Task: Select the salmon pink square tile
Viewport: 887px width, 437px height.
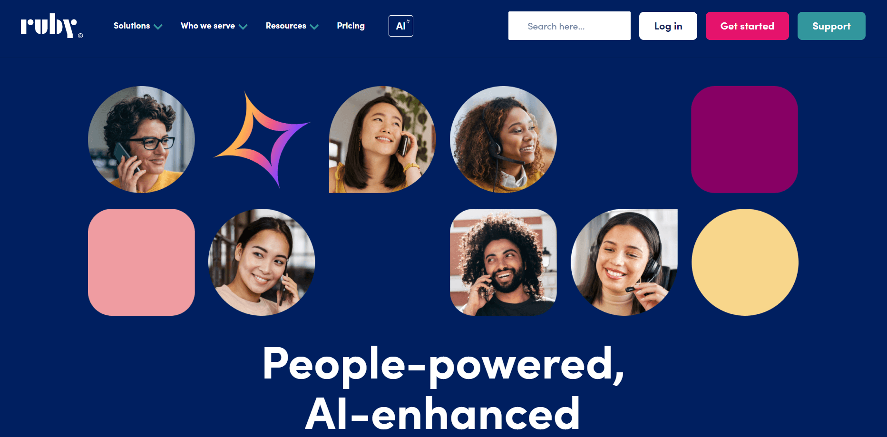Action: [141, 262]
